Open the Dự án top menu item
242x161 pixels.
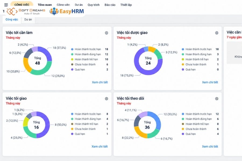[79, 5]
